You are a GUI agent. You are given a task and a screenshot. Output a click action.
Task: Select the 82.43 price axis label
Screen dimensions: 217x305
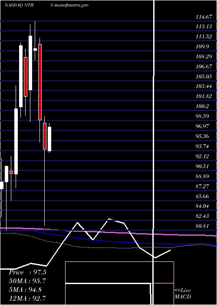(x=203, y=216)
